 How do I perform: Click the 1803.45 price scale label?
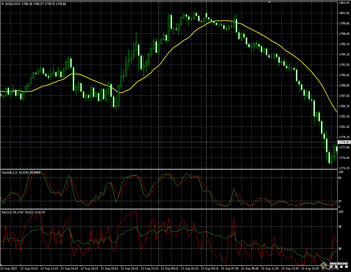pyautogui.click(x=344, y=3)
